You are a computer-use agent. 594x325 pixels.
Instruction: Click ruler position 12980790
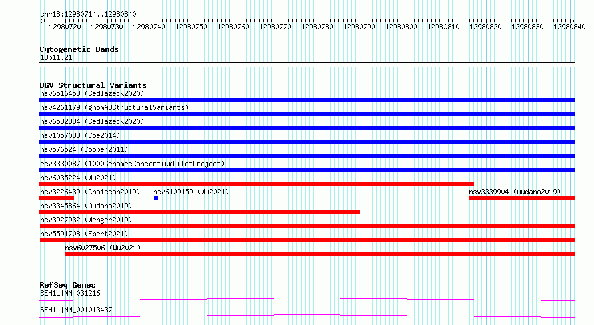[x=359, y=27]
